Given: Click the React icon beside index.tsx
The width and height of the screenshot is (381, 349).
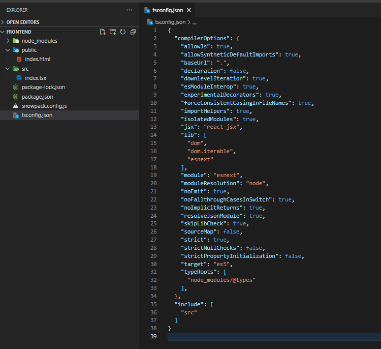Looking at the screenshot, I should click(x=19, y=78).
